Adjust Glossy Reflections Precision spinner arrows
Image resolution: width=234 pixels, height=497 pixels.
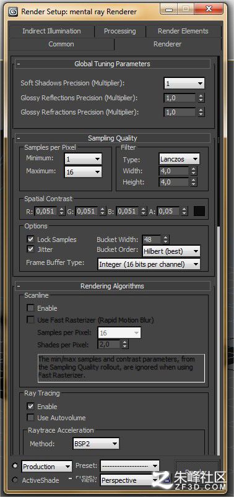pyautogui.click(x=201, y=98)
